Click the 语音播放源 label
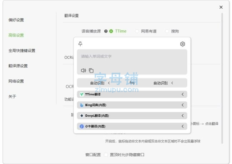The width and height of the screenshot is (232, 164). [x=91, y=31]
